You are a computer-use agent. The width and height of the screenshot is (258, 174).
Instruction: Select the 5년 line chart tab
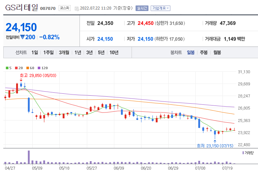(x=101, y=52)
